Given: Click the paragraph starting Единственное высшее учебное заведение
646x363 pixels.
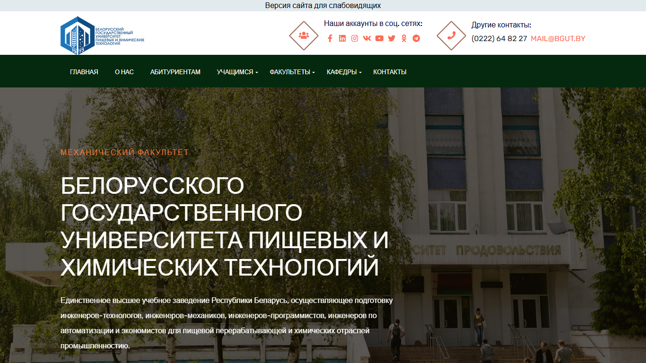Looking at the screenshot, I should (227, 323).
